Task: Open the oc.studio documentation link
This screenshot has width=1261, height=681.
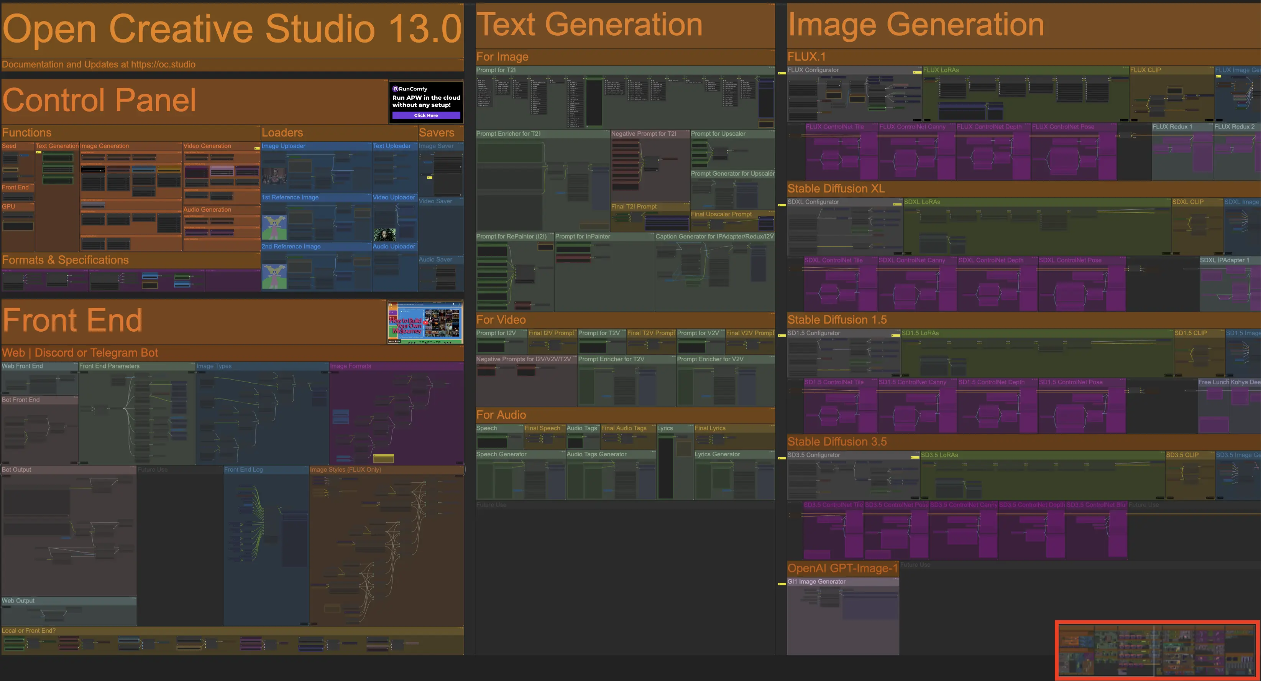Action: pos(163,65)
